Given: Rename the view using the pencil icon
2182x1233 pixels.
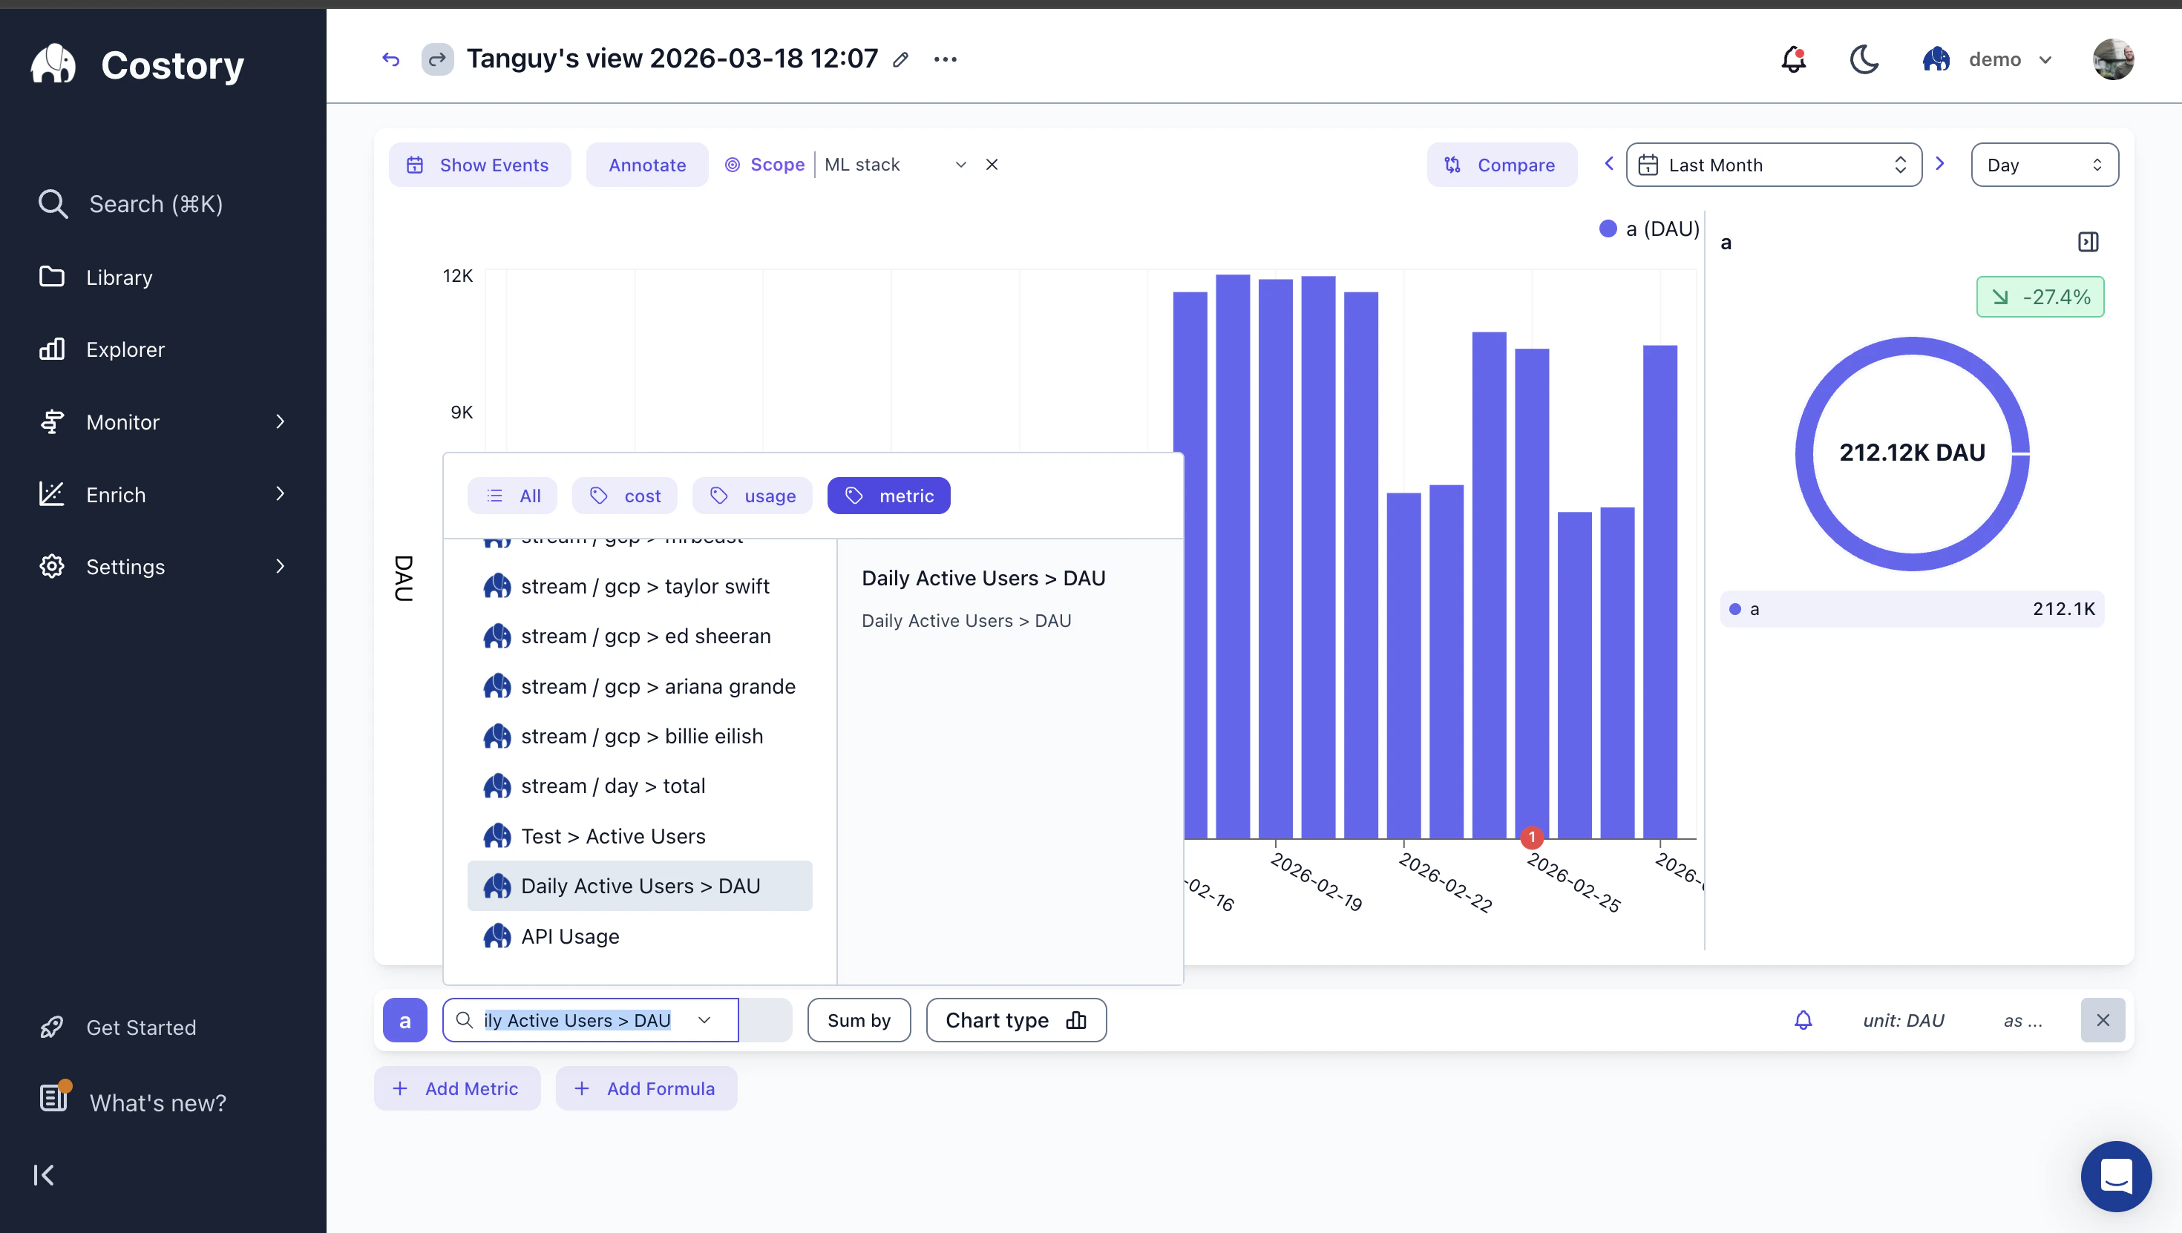Looking at the screenshot, I should [900, 59].
